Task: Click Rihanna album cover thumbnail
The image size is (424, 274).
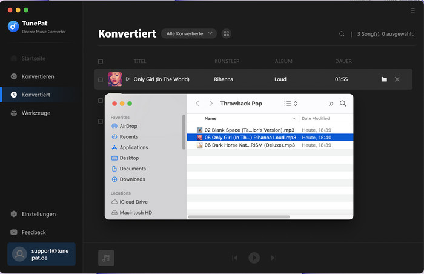Action: click(114, 79)
